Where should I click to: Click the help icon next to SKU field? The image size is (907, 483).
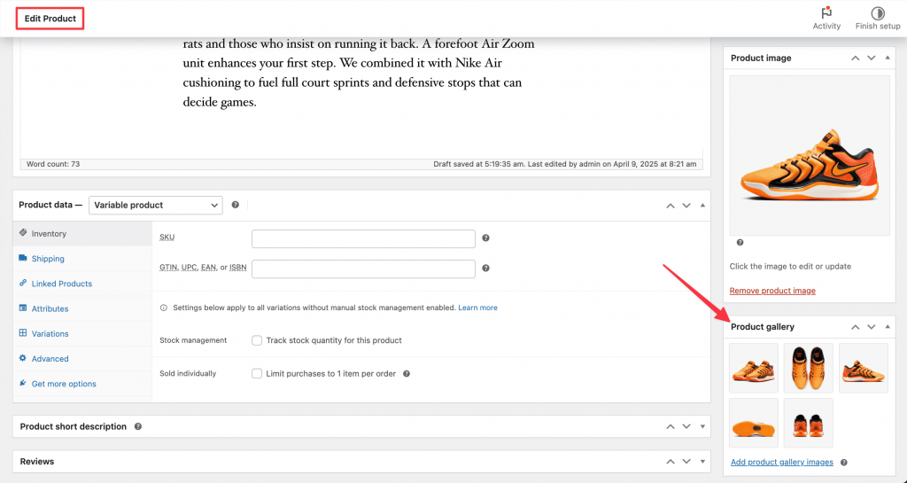486,238
